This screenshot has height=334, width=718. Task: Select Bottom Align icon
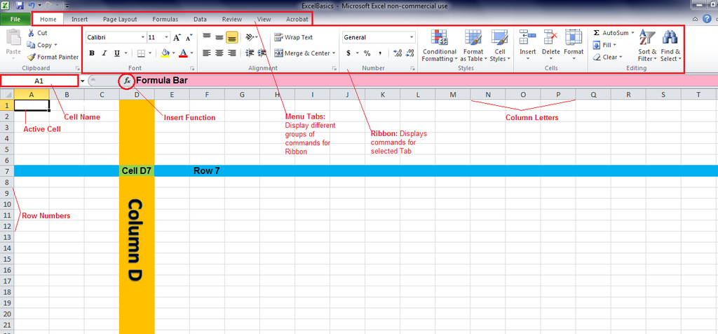pyautogui.click(x=231, y=38)
